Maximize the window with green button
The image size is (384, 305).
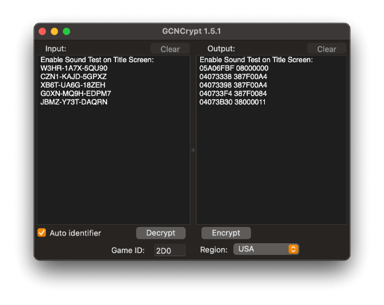tap(67, 31)
